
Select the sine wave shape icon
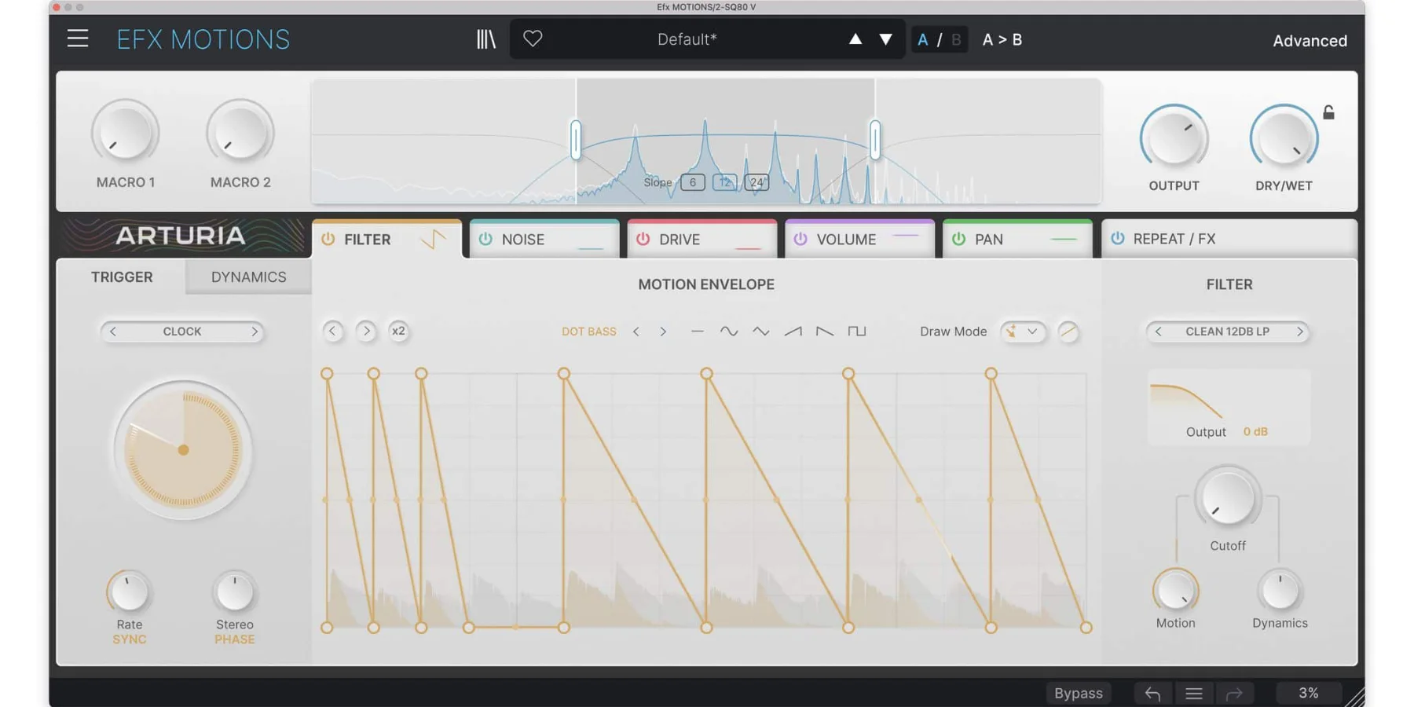coord(728,332)
